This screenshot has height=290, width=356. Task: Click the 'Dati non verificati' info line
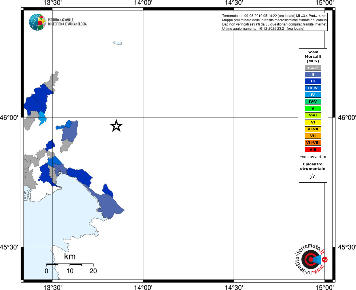(x=275, y=24)
